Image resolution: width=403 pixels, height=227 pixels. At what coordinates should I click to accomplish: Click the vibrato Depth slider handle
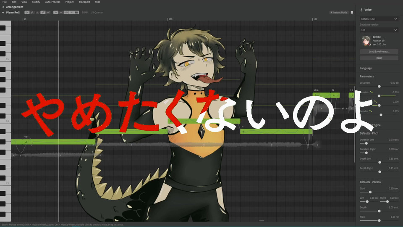(379, 211)
